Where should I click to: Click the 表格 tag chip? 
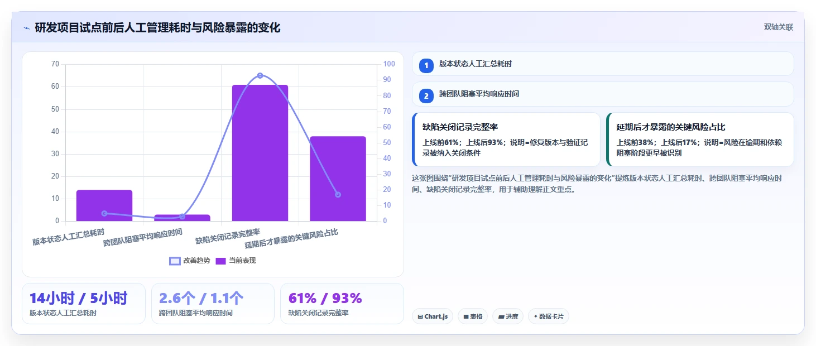pos(473,316)
